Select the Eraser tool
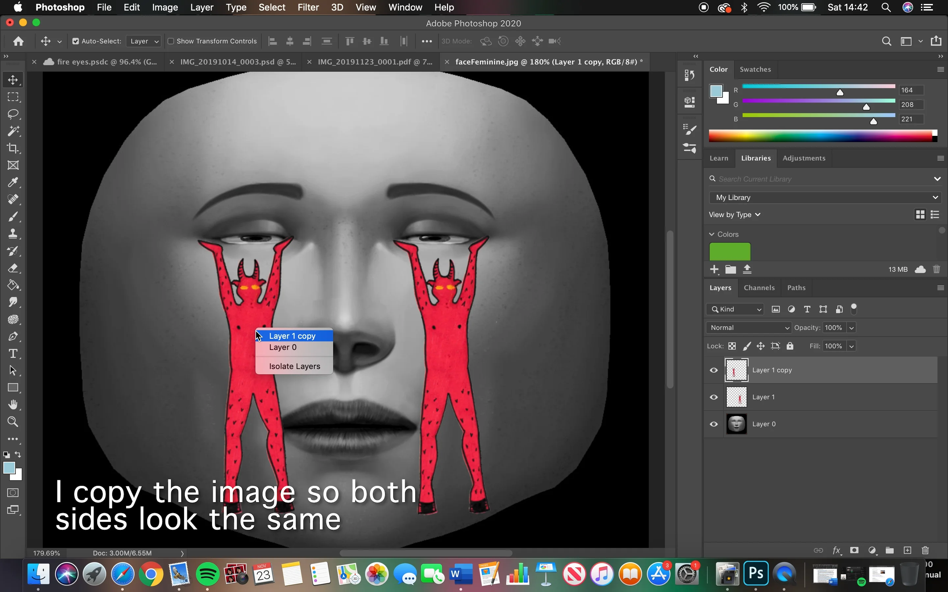This screenshot has width=948, height=592. tap(13, 268)
